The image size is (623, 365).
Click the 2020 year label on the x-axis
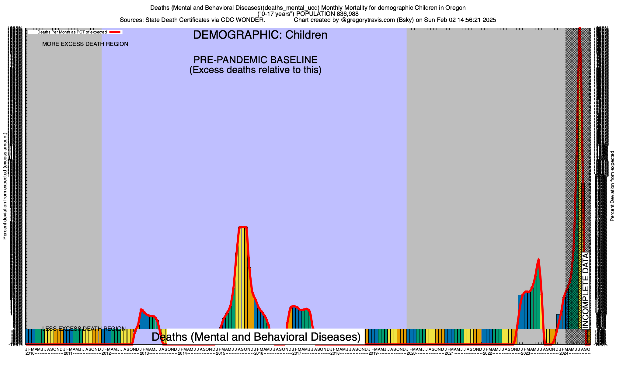pyautogui.click(x=411, y=353)
